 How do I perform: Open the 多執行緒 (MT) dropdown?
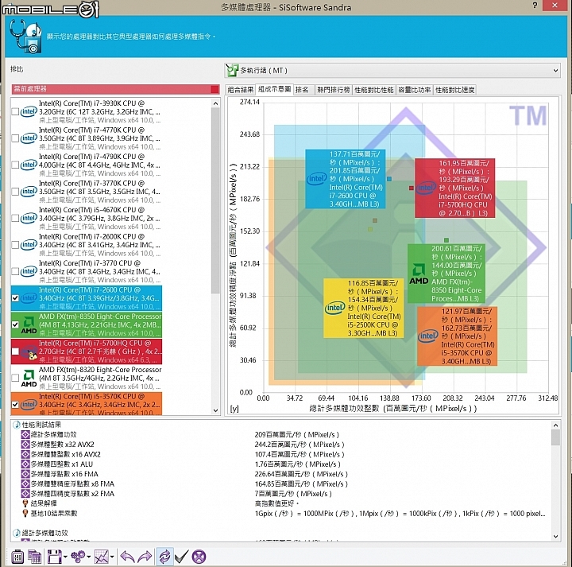tap(392, 71)
